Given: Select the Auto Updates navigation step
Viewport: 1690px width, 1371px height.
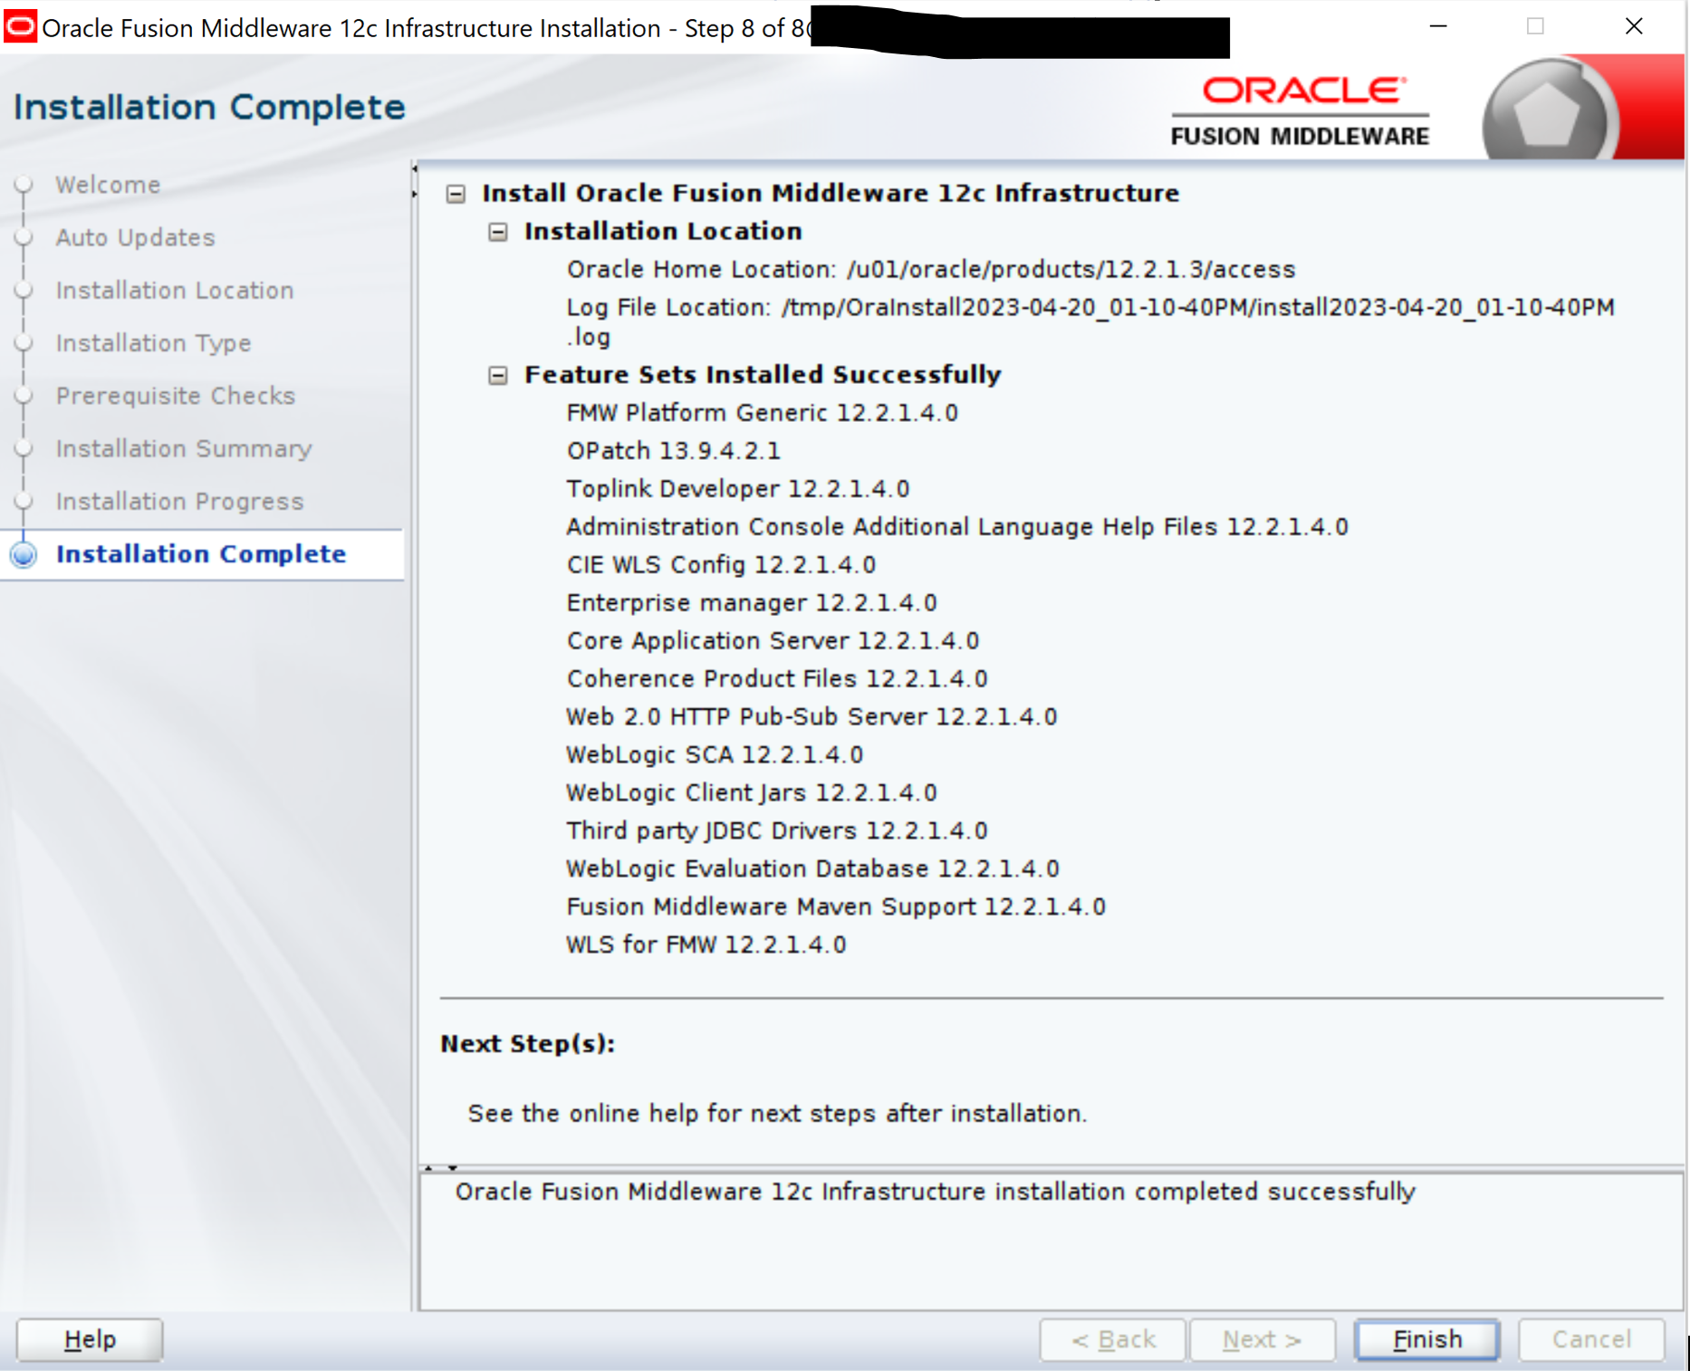Looking at the screenshot, I should coord(135,237).
